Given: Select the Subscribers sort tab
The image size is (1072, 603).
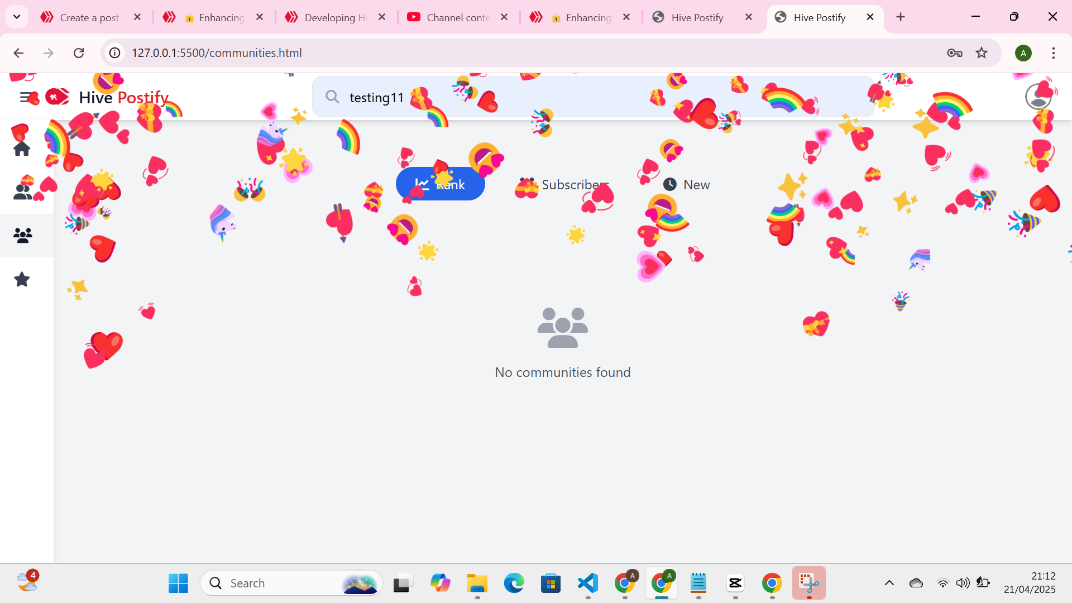Looking at the screenshot, I should [563, 184].
